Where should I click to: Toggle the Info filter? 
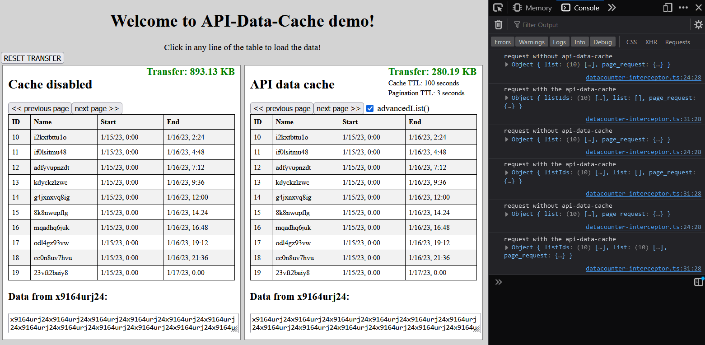point(580,42)
